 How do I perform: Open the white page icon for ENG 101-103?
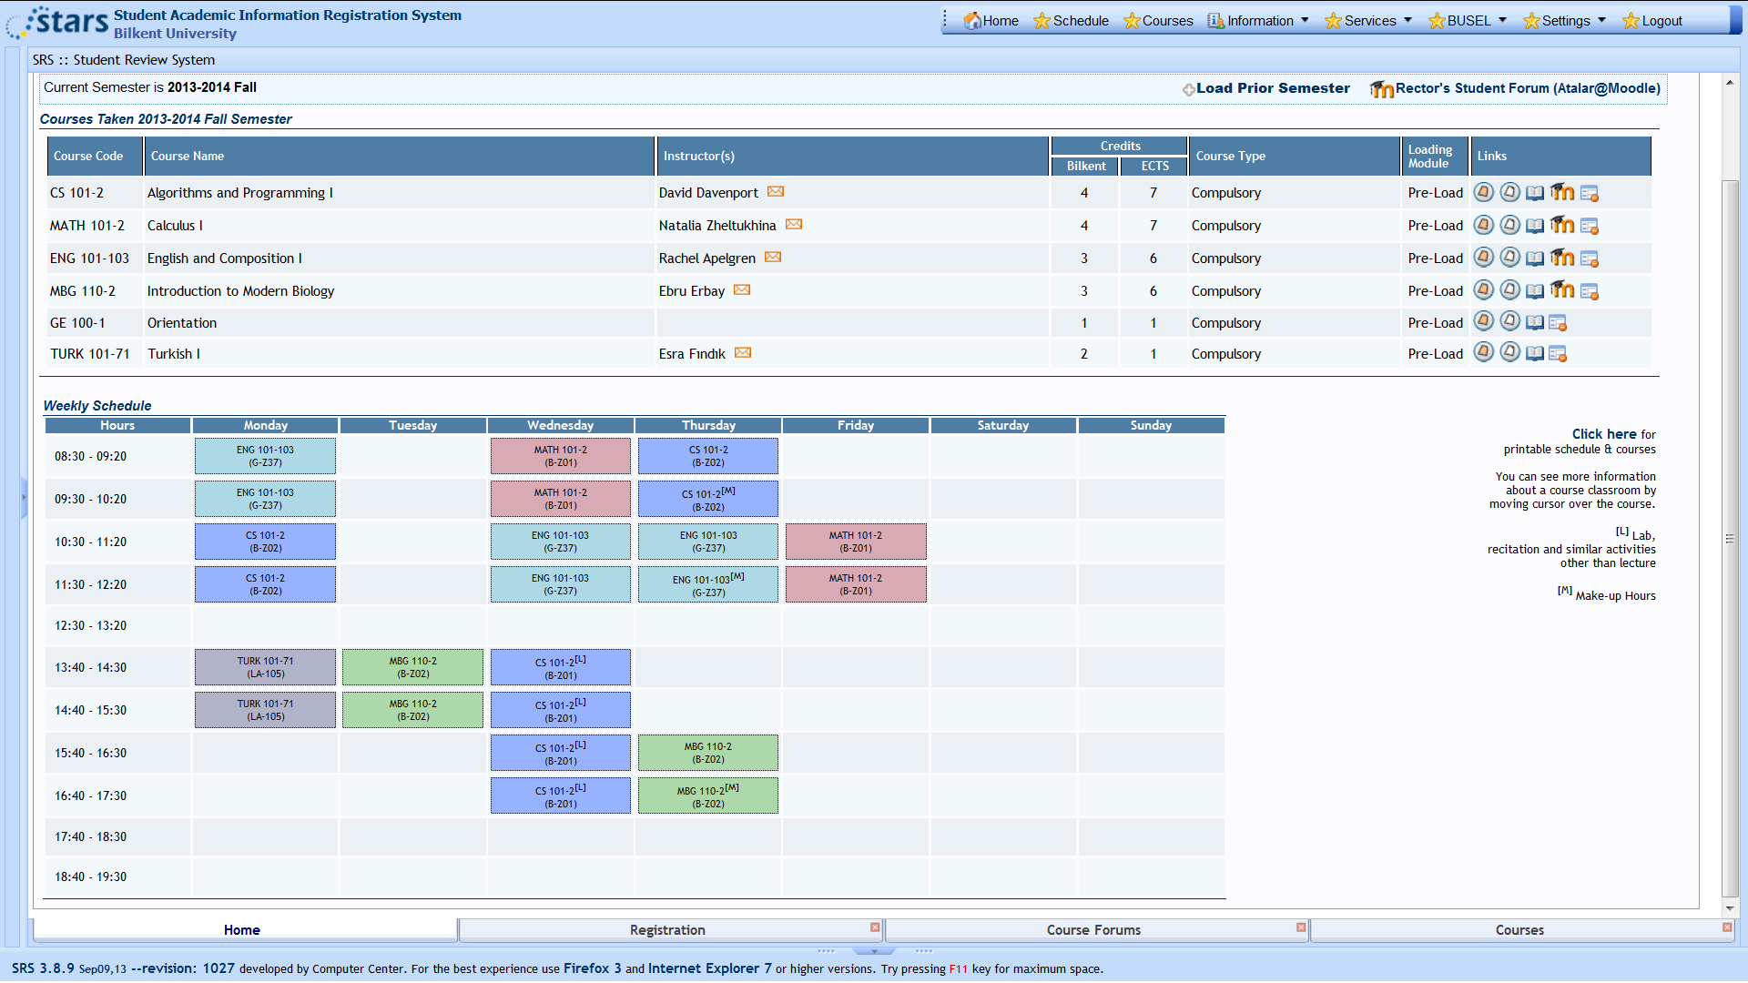pyautogui.click(x=1509, y=258)
